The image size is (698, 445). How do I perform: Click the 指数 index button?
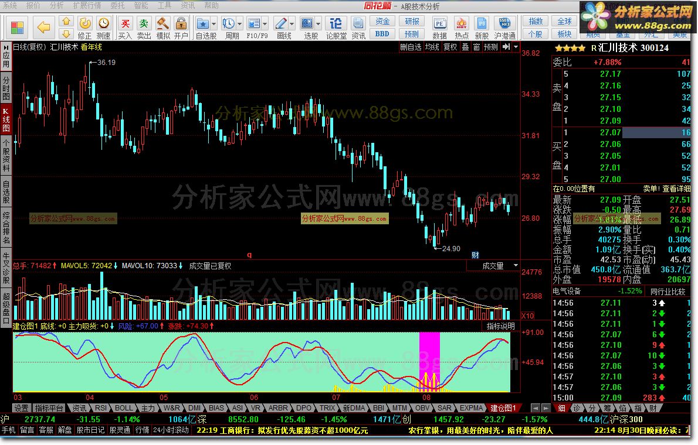(x=536, y=21)
